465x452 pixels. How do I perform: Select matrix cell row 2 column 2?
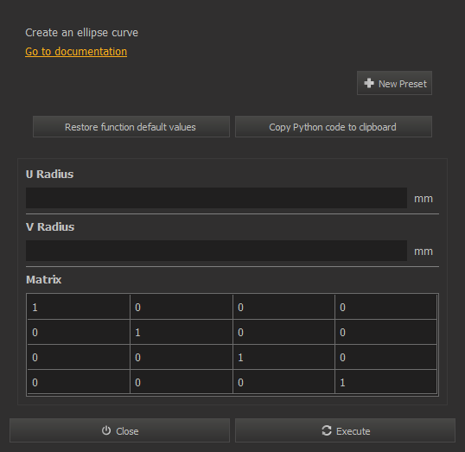pos(182,332)
